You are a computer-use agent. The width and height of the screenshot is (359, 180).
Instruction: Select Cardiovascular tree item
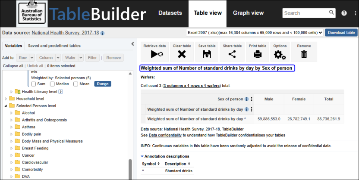(x=35, y=162)
